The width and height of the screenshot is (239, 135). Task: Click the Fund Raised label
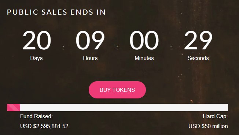point(36,116)
